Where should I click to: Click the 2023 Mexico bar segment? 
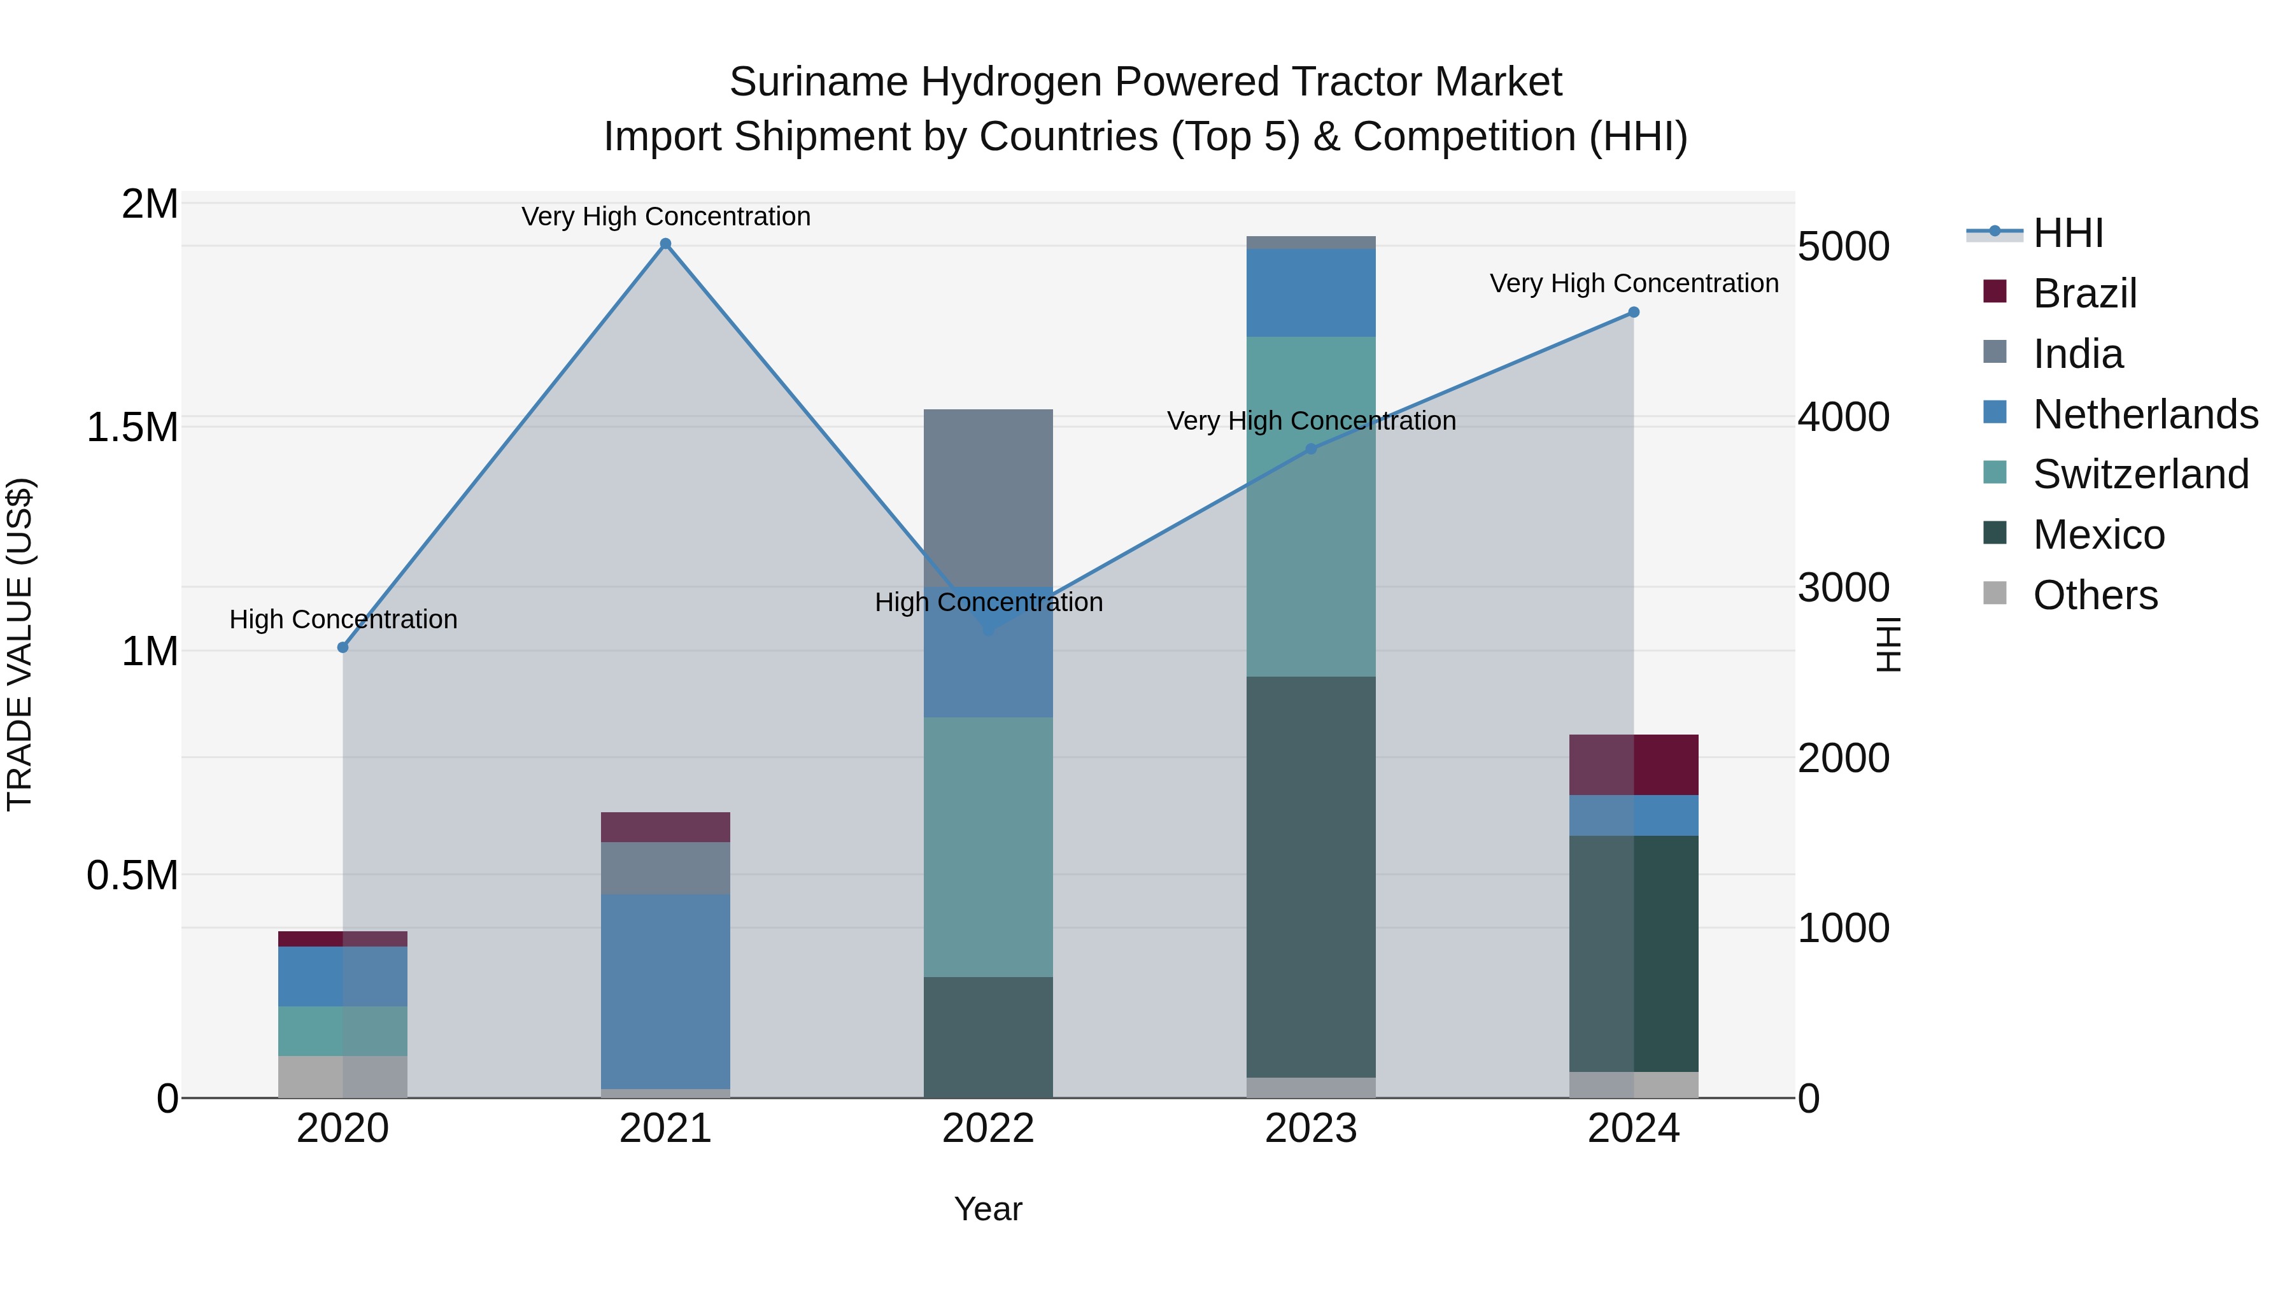click(x=1311, y=877)
